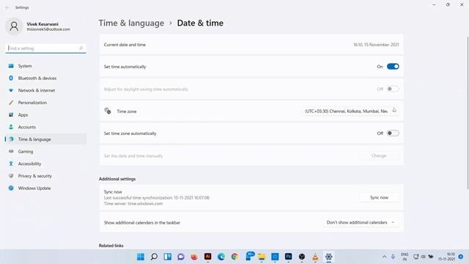Open Adobe Illustrator from taskbar
The height and width of the screenshot is (264, 469).
click(x=208, y=257)
